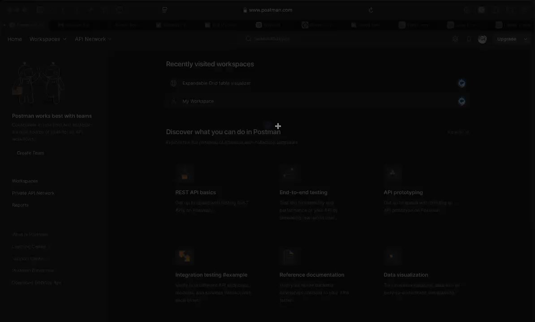Go to the Home tab
The height and width of the screenshot is (322, 535).
point(15,39)
